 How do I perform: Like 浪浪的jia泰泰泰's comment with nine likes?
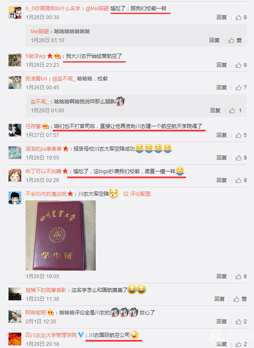coord(241,157)
